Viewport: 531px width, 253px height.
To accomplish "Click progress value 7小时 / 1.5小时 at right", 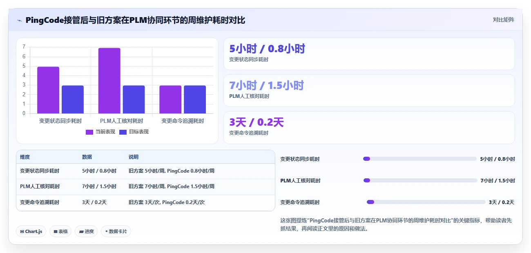I will [498, 181].
